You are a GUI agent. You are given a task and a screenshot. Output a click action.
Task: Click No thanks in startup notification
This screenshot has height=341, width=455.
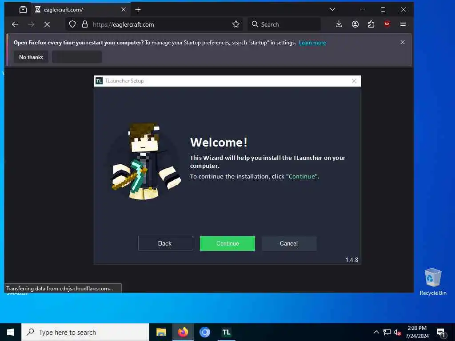[31, 57]
